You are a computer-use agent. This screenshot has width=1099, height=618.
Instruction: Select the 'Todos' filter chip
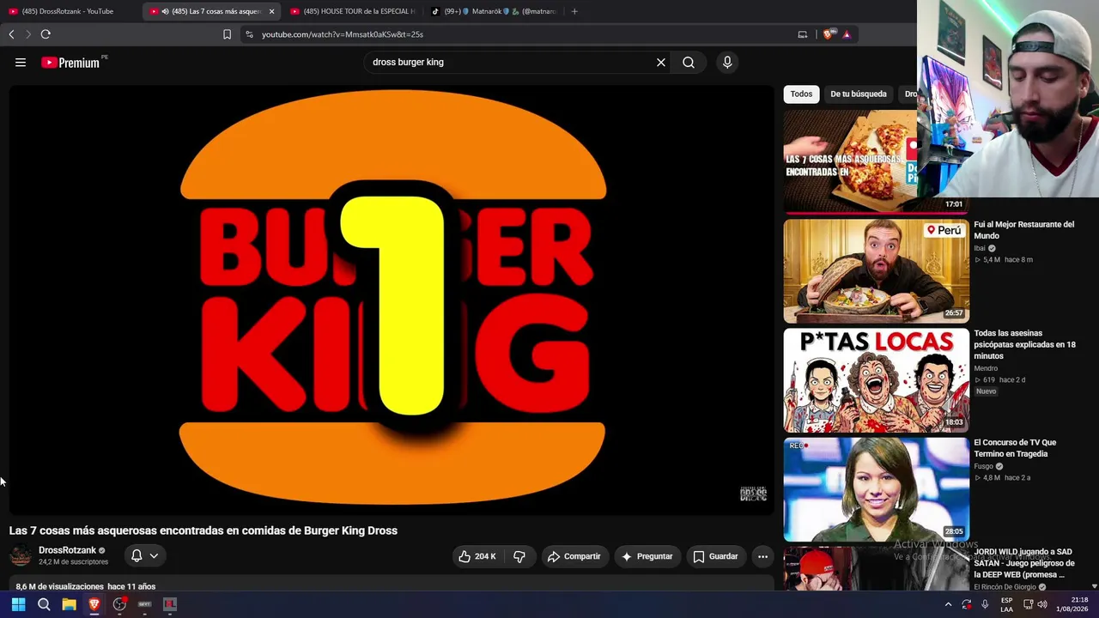click(x=801, y=94)
